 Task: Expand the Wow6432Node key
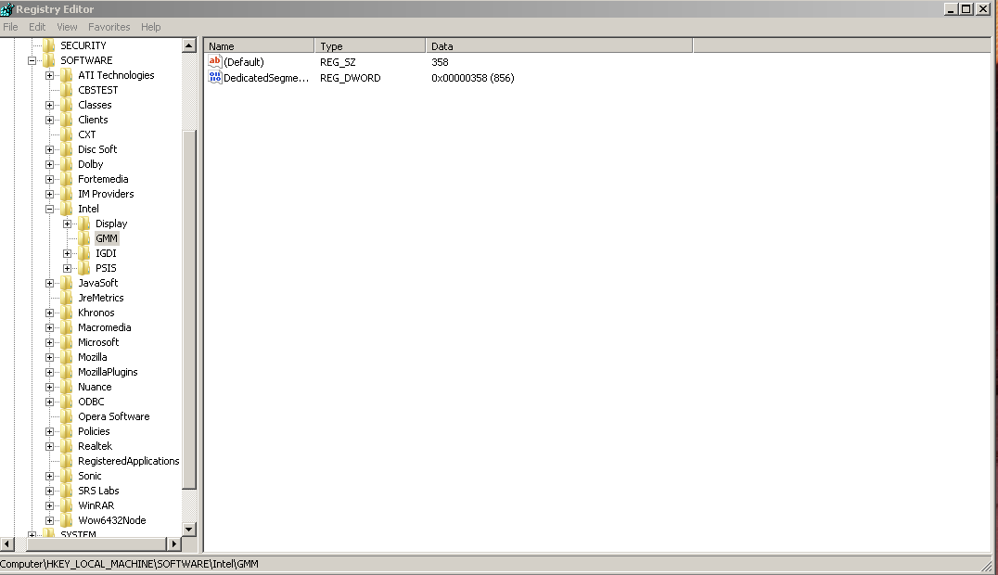(49, 520)
